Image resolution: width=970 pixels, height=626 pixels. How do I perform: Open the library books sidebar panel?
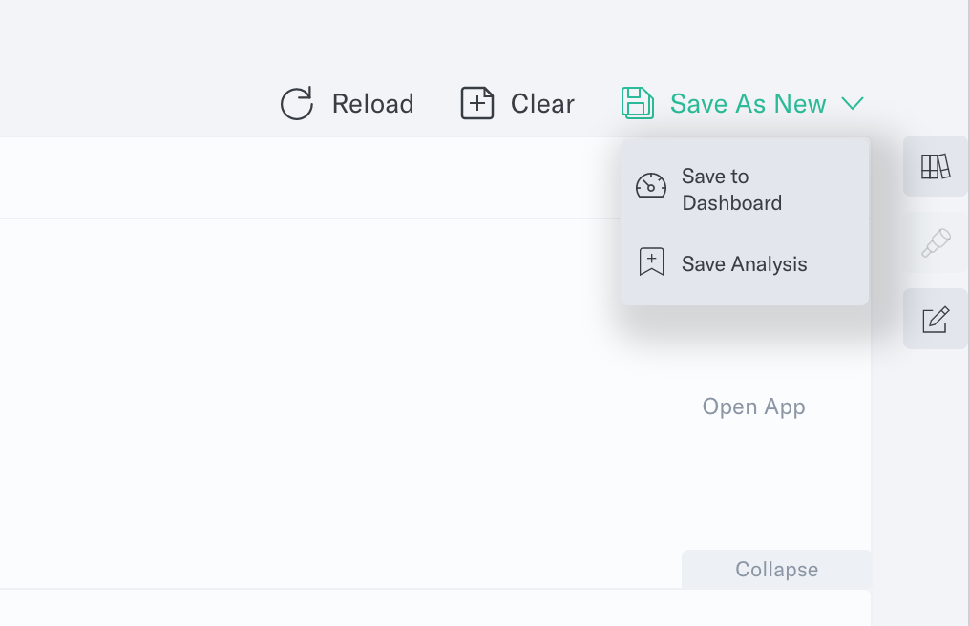click(936, 166)
